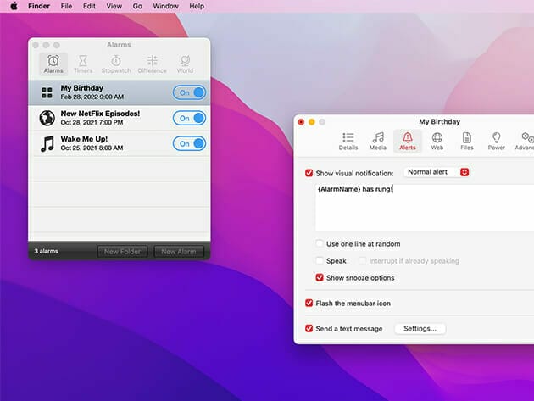Disable the Wake Me Up! alarm switch
This screenshot has width=534, height=401.
tap(190, 144)
